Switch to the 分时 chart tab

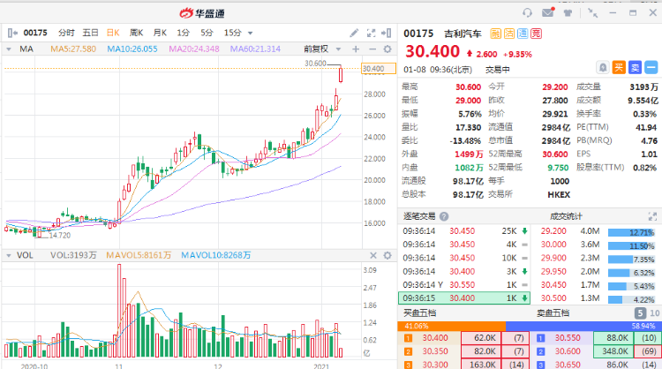click(66, 32)
